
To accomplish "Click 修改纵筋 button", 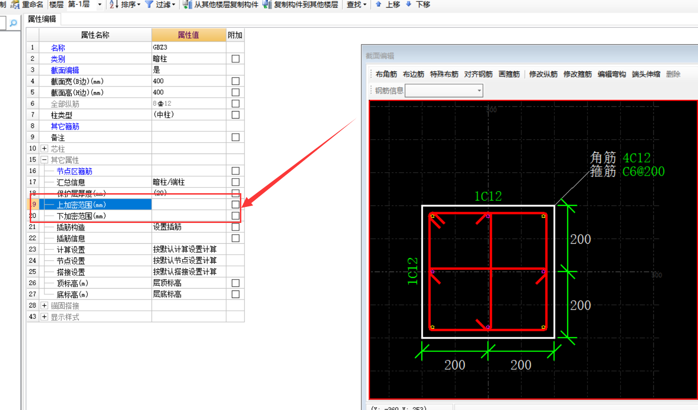I will click(x=543, y=74).
